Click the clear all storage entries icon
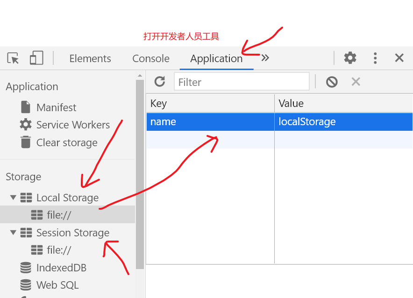 tap(331, 81)
